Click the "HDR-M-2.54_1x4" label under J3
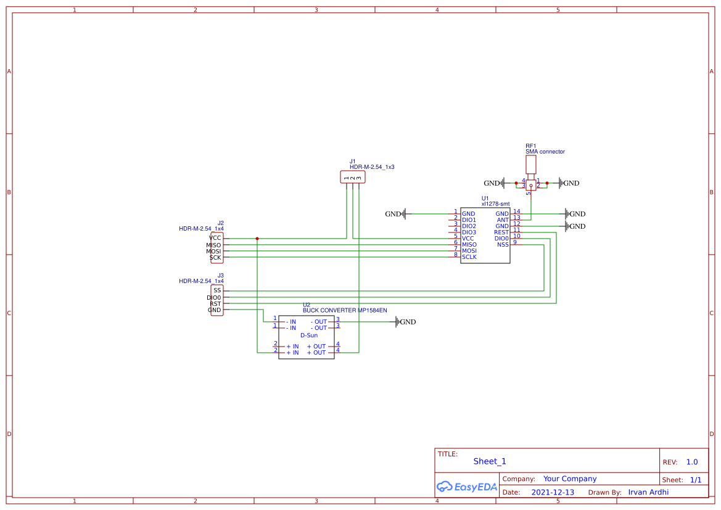Viewport: 721px width, 510px height. (x=202, y=281)
